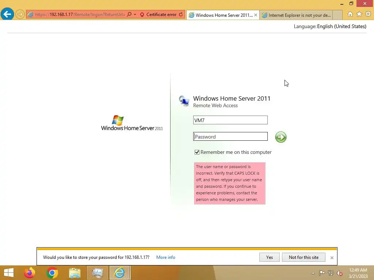
Task: Restore down the Internet Explorer window
Action: [351, 4]
